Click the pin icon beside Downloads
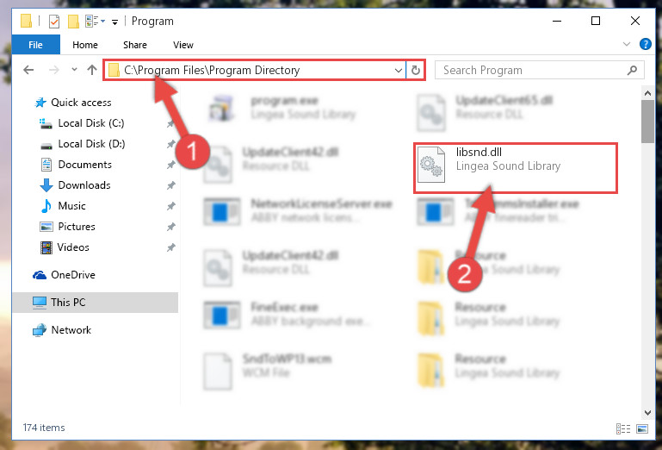This screenshot has width=662, height=450. pos(170,185)
